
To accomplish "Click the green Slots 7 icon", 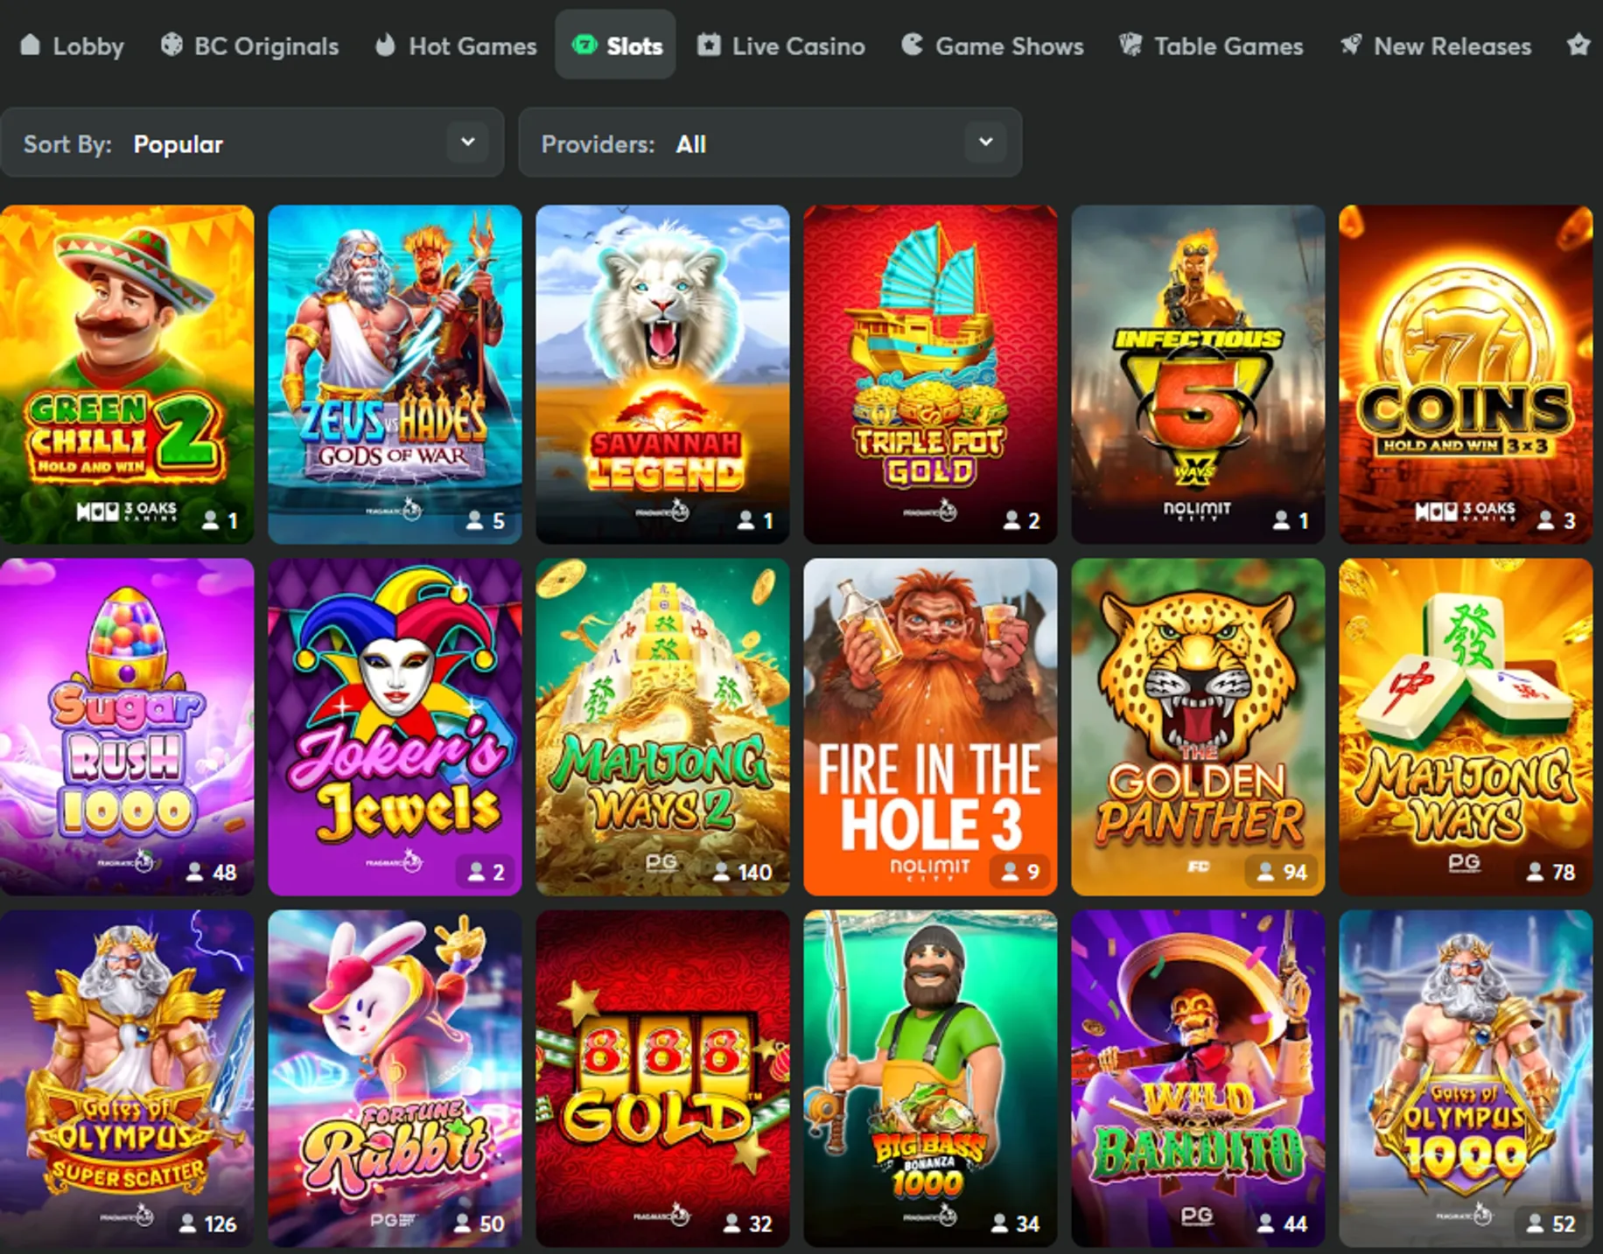I will click(x=584, y=44).
